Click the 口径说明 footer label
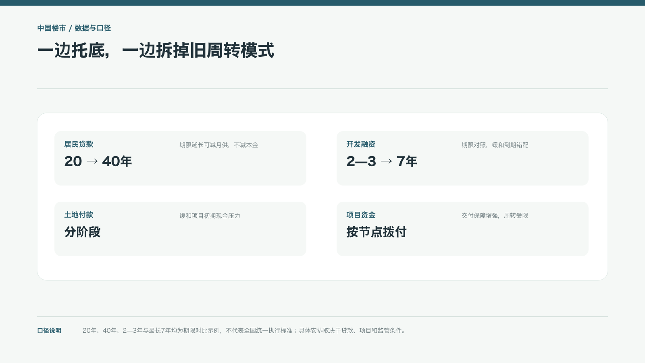645x363 pixels. tap(49, 331)
